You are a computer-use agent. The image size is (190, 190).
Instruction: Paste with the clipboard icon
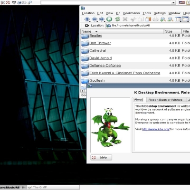click(x=148, y=19)
